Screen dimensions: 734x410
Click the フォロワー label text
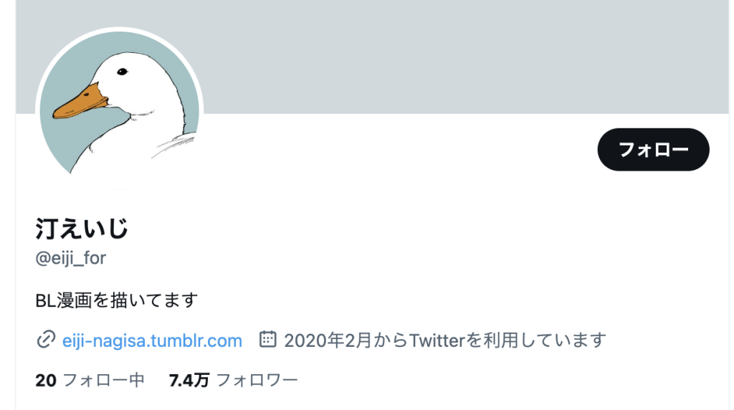click(x=257, y=380)
